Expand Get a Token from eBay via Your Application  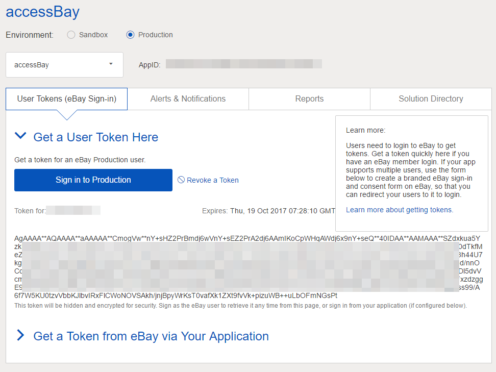click(20, 335)
